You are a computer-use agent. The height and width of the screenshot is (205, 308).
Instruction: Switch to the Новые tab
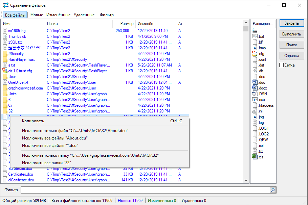[37, 15]
